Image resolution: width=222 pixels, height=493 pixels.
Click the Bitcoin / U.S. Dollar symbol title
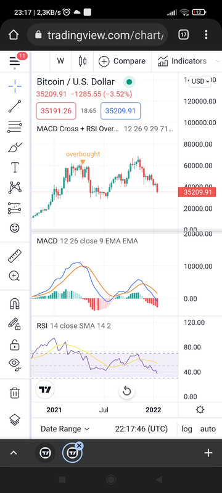(x=75, y=82)
